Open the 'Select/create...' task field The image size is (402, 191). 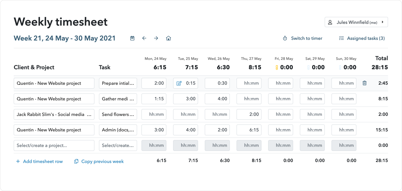118,145
